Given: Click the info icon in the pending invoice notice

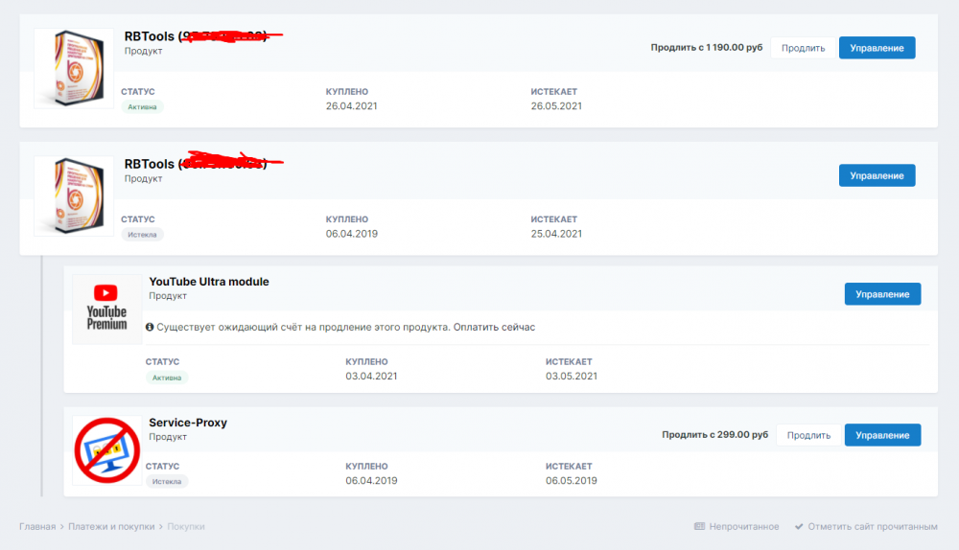Looking at the screenshot, I should coord(150,327).
